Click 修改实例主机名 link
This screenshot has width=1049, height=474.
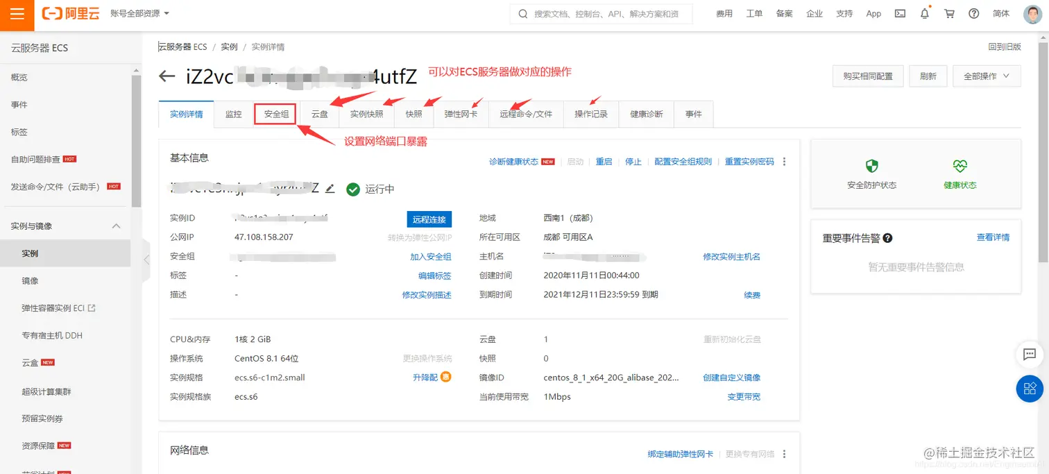[731, 257]
